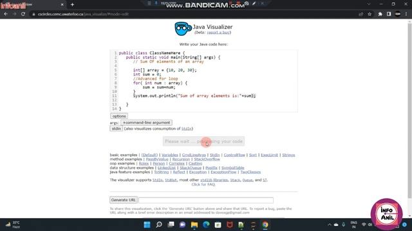
Task: Toggle the browser side panel icon
Action: coord(389,14)
